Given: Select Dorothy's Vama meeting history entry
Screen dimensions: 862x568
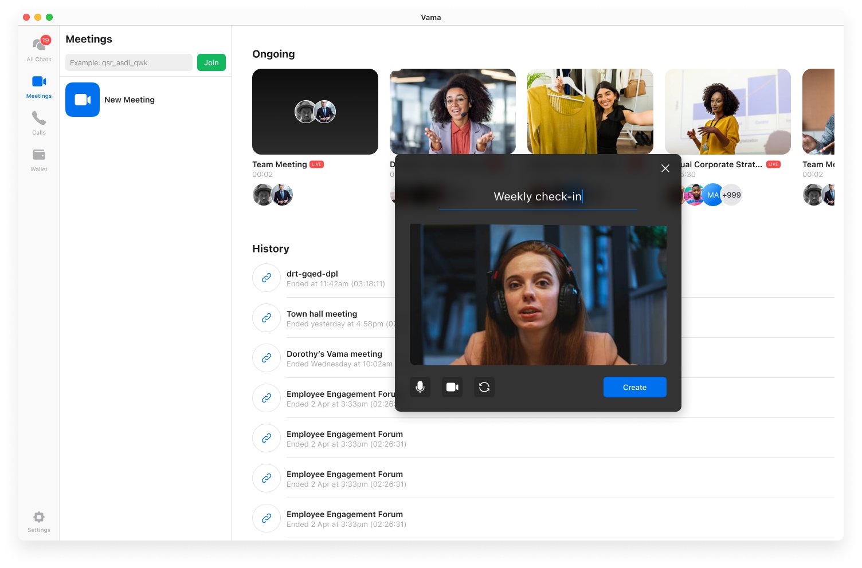Looking at the screenshot, I should (334, 354).
